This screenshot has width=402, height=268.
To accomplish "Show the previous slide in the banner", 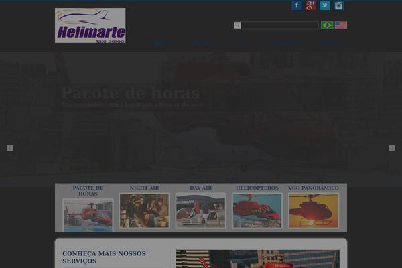I will [x=10, y=148].
